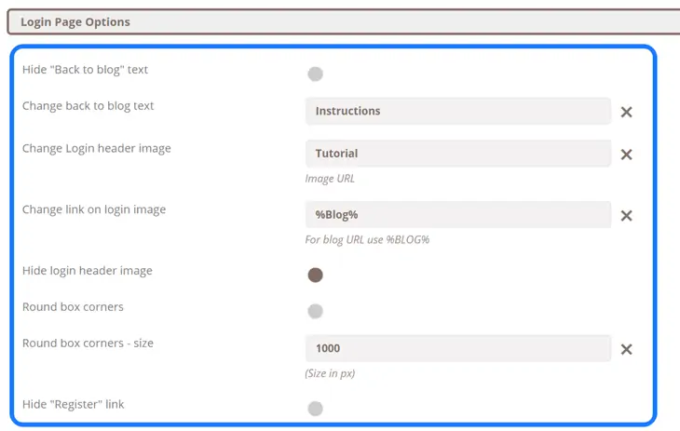Click the "Hide login header image" label

(88, 271)
